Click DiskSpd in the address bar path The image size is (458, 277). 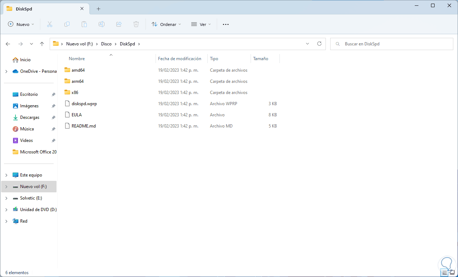[127, 44]
